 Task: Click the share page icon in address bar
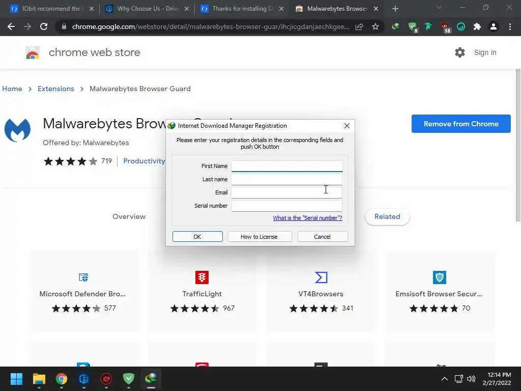click(359, 26)
